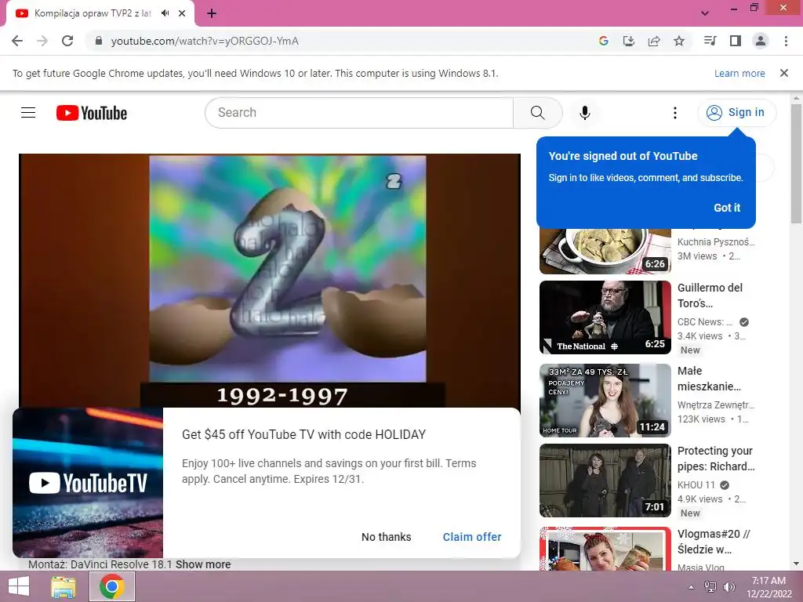Click the page vertical scrollbar thumb
Screen dimensions: 803x602
click(796, 163)
